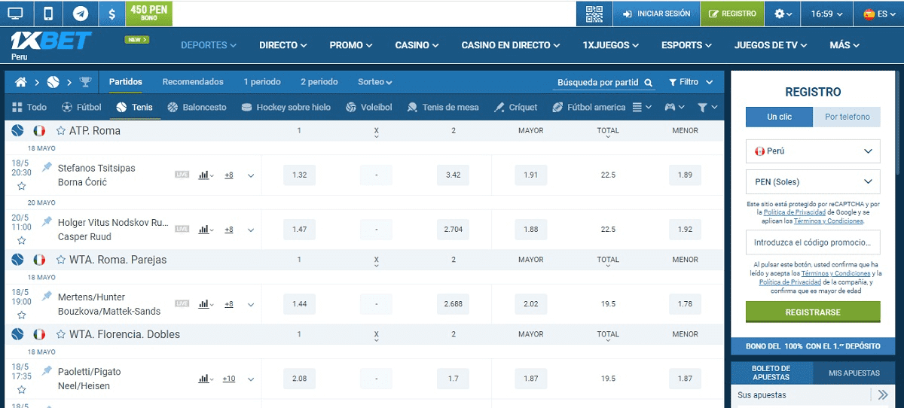Switch to Por telefono registration tab
904x408 pixels.
coord(847,117)
